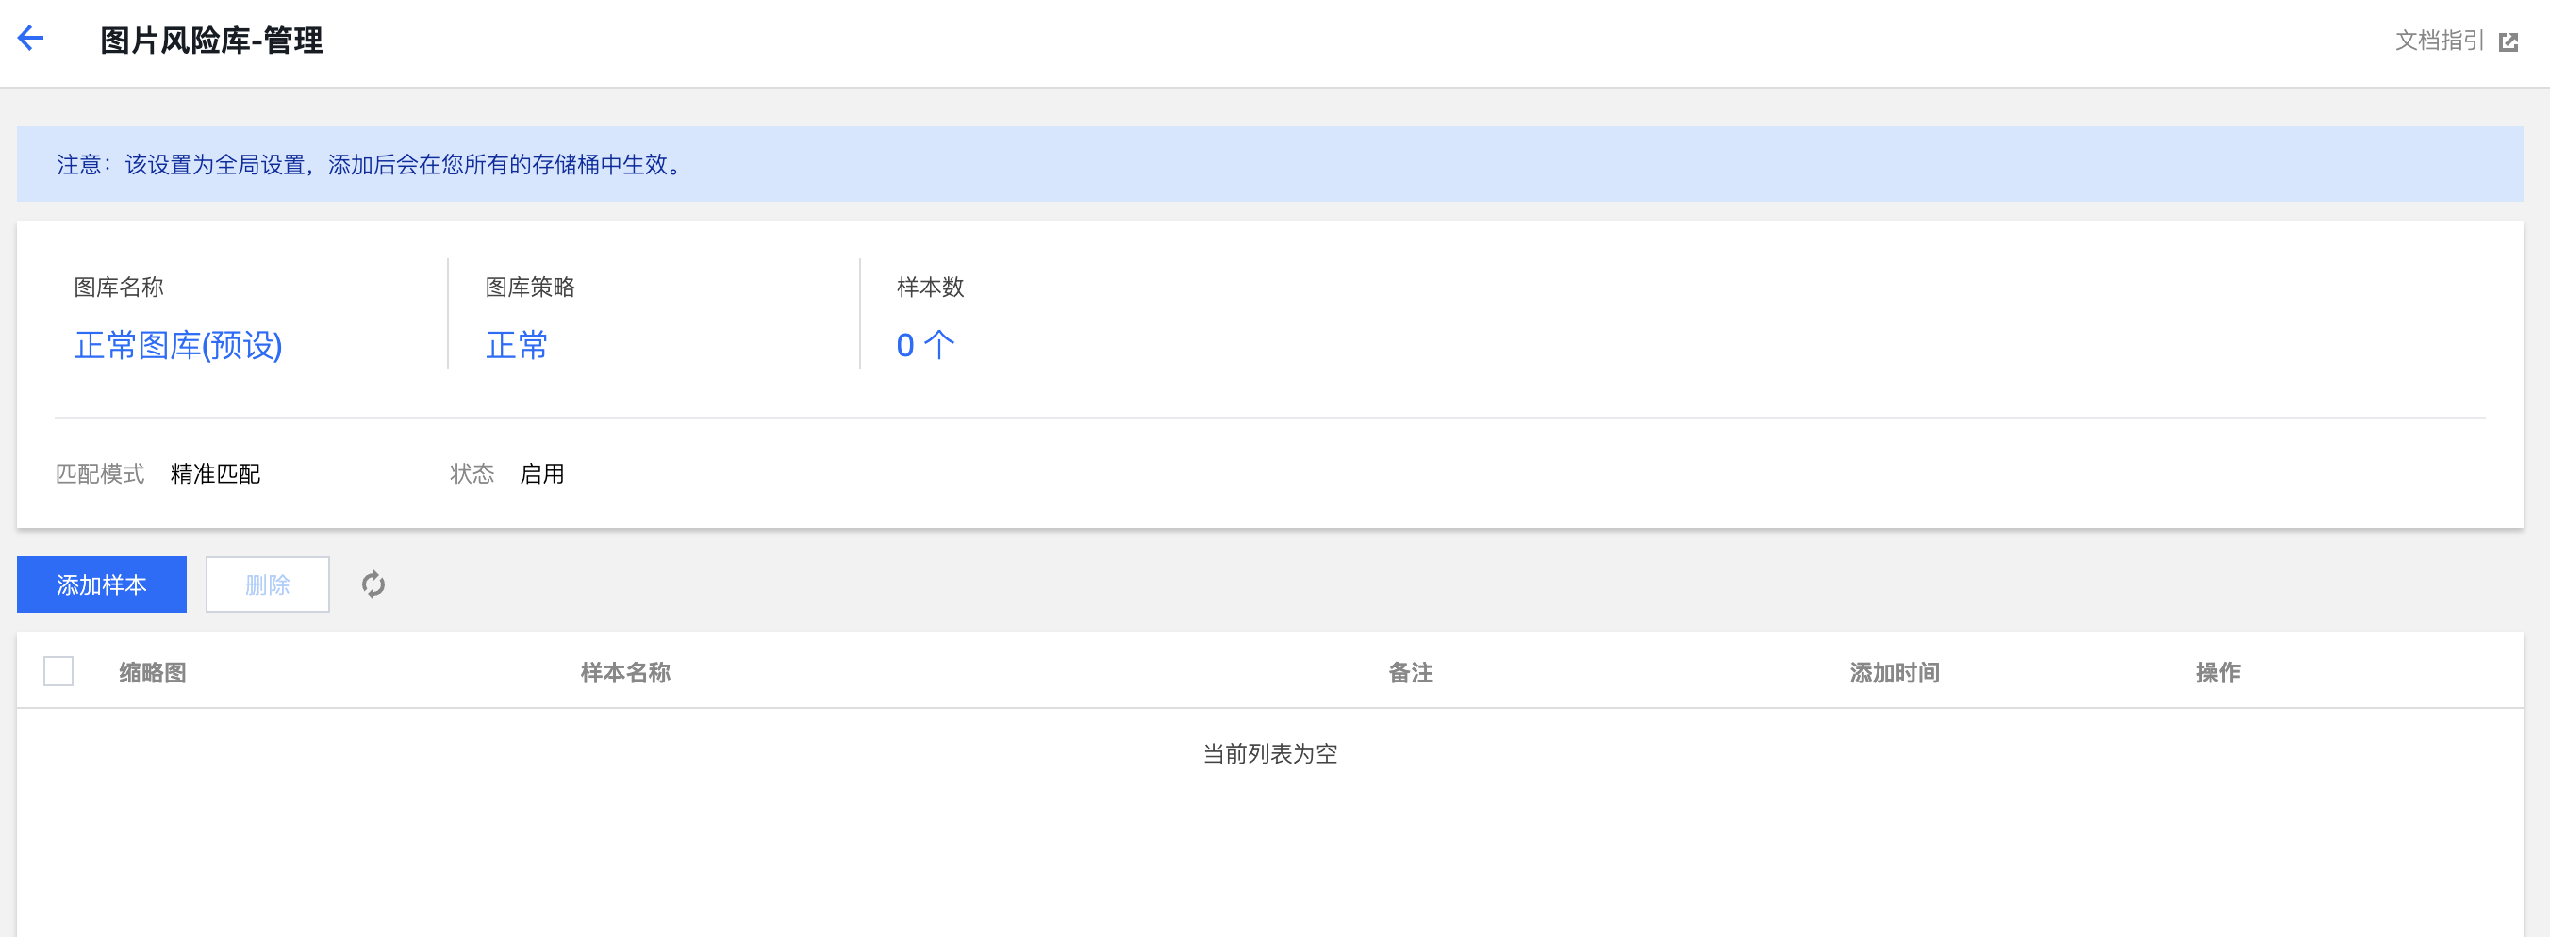
Task: Click the 样本名称 column header
Action: pos(624,673)
